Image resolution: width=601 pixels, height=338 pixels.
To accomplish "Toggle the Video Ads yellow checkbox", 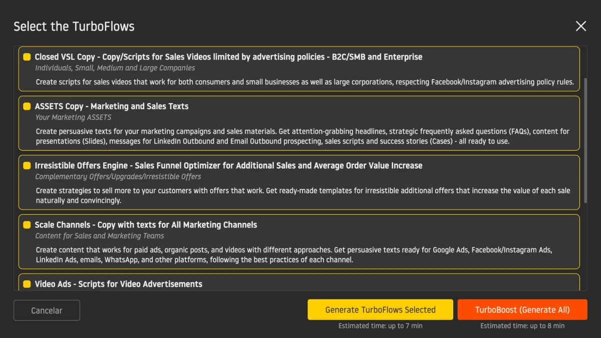I will (x=27, y=284).
